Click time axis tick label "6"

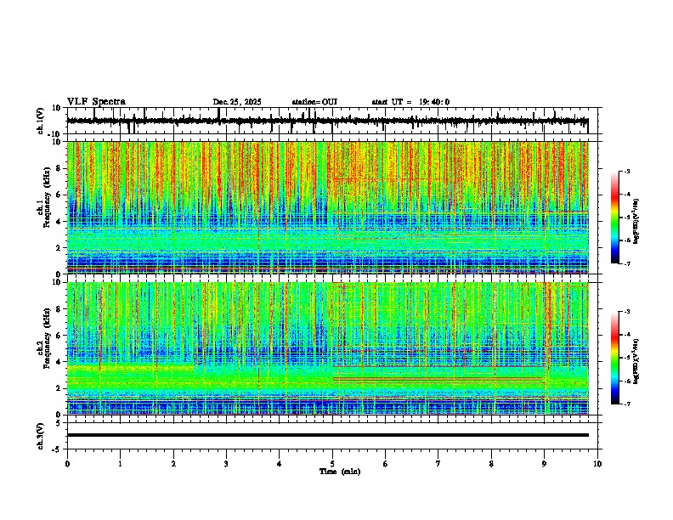coord(386,463)
